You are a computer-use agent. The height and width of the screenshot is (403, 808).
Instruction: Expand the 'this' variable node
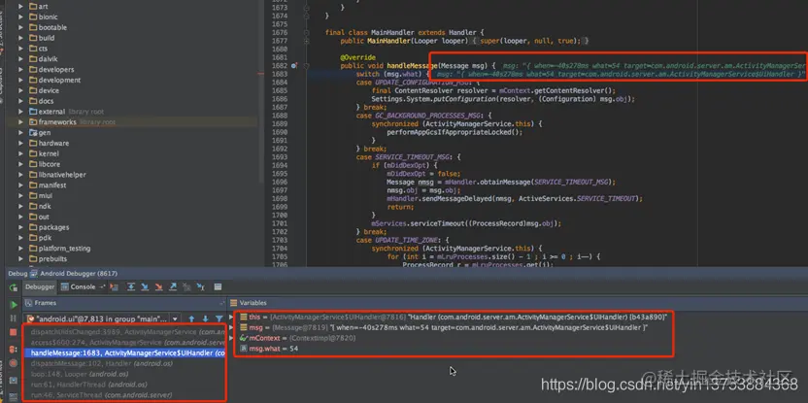[x=231, y=317]
